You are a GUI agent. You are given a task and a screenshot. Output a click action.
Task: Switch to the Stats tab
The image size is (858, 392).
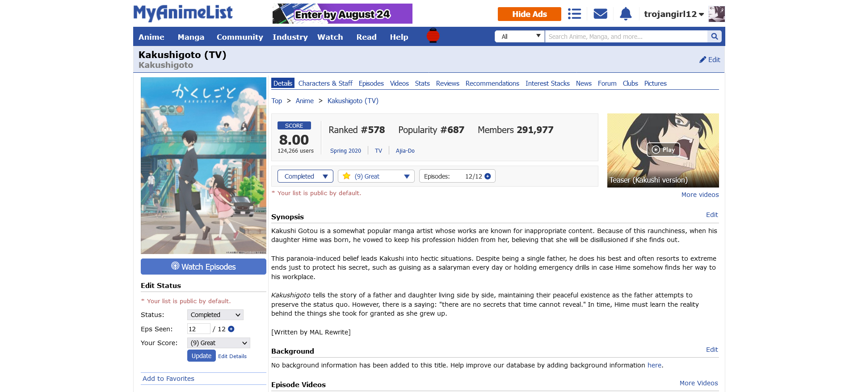click(x=422, y=83)
